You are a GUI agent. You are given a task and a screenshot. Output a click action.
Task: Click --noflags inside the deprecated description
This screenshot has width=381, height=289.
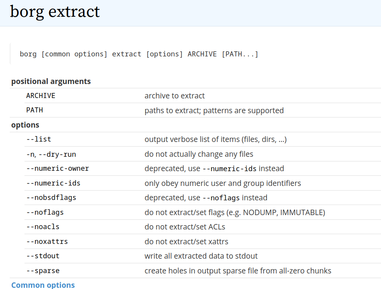point(221,198)
